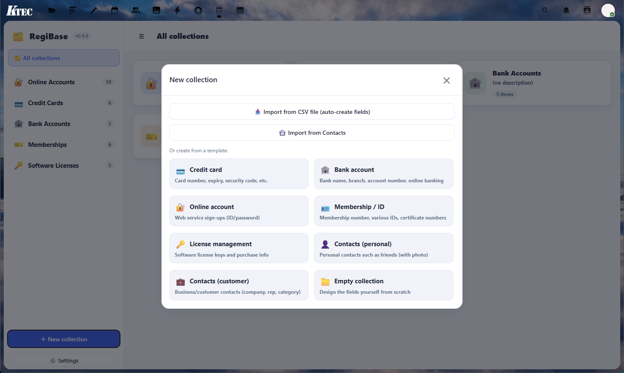Choose the Online account template

[x=239, y=211]
